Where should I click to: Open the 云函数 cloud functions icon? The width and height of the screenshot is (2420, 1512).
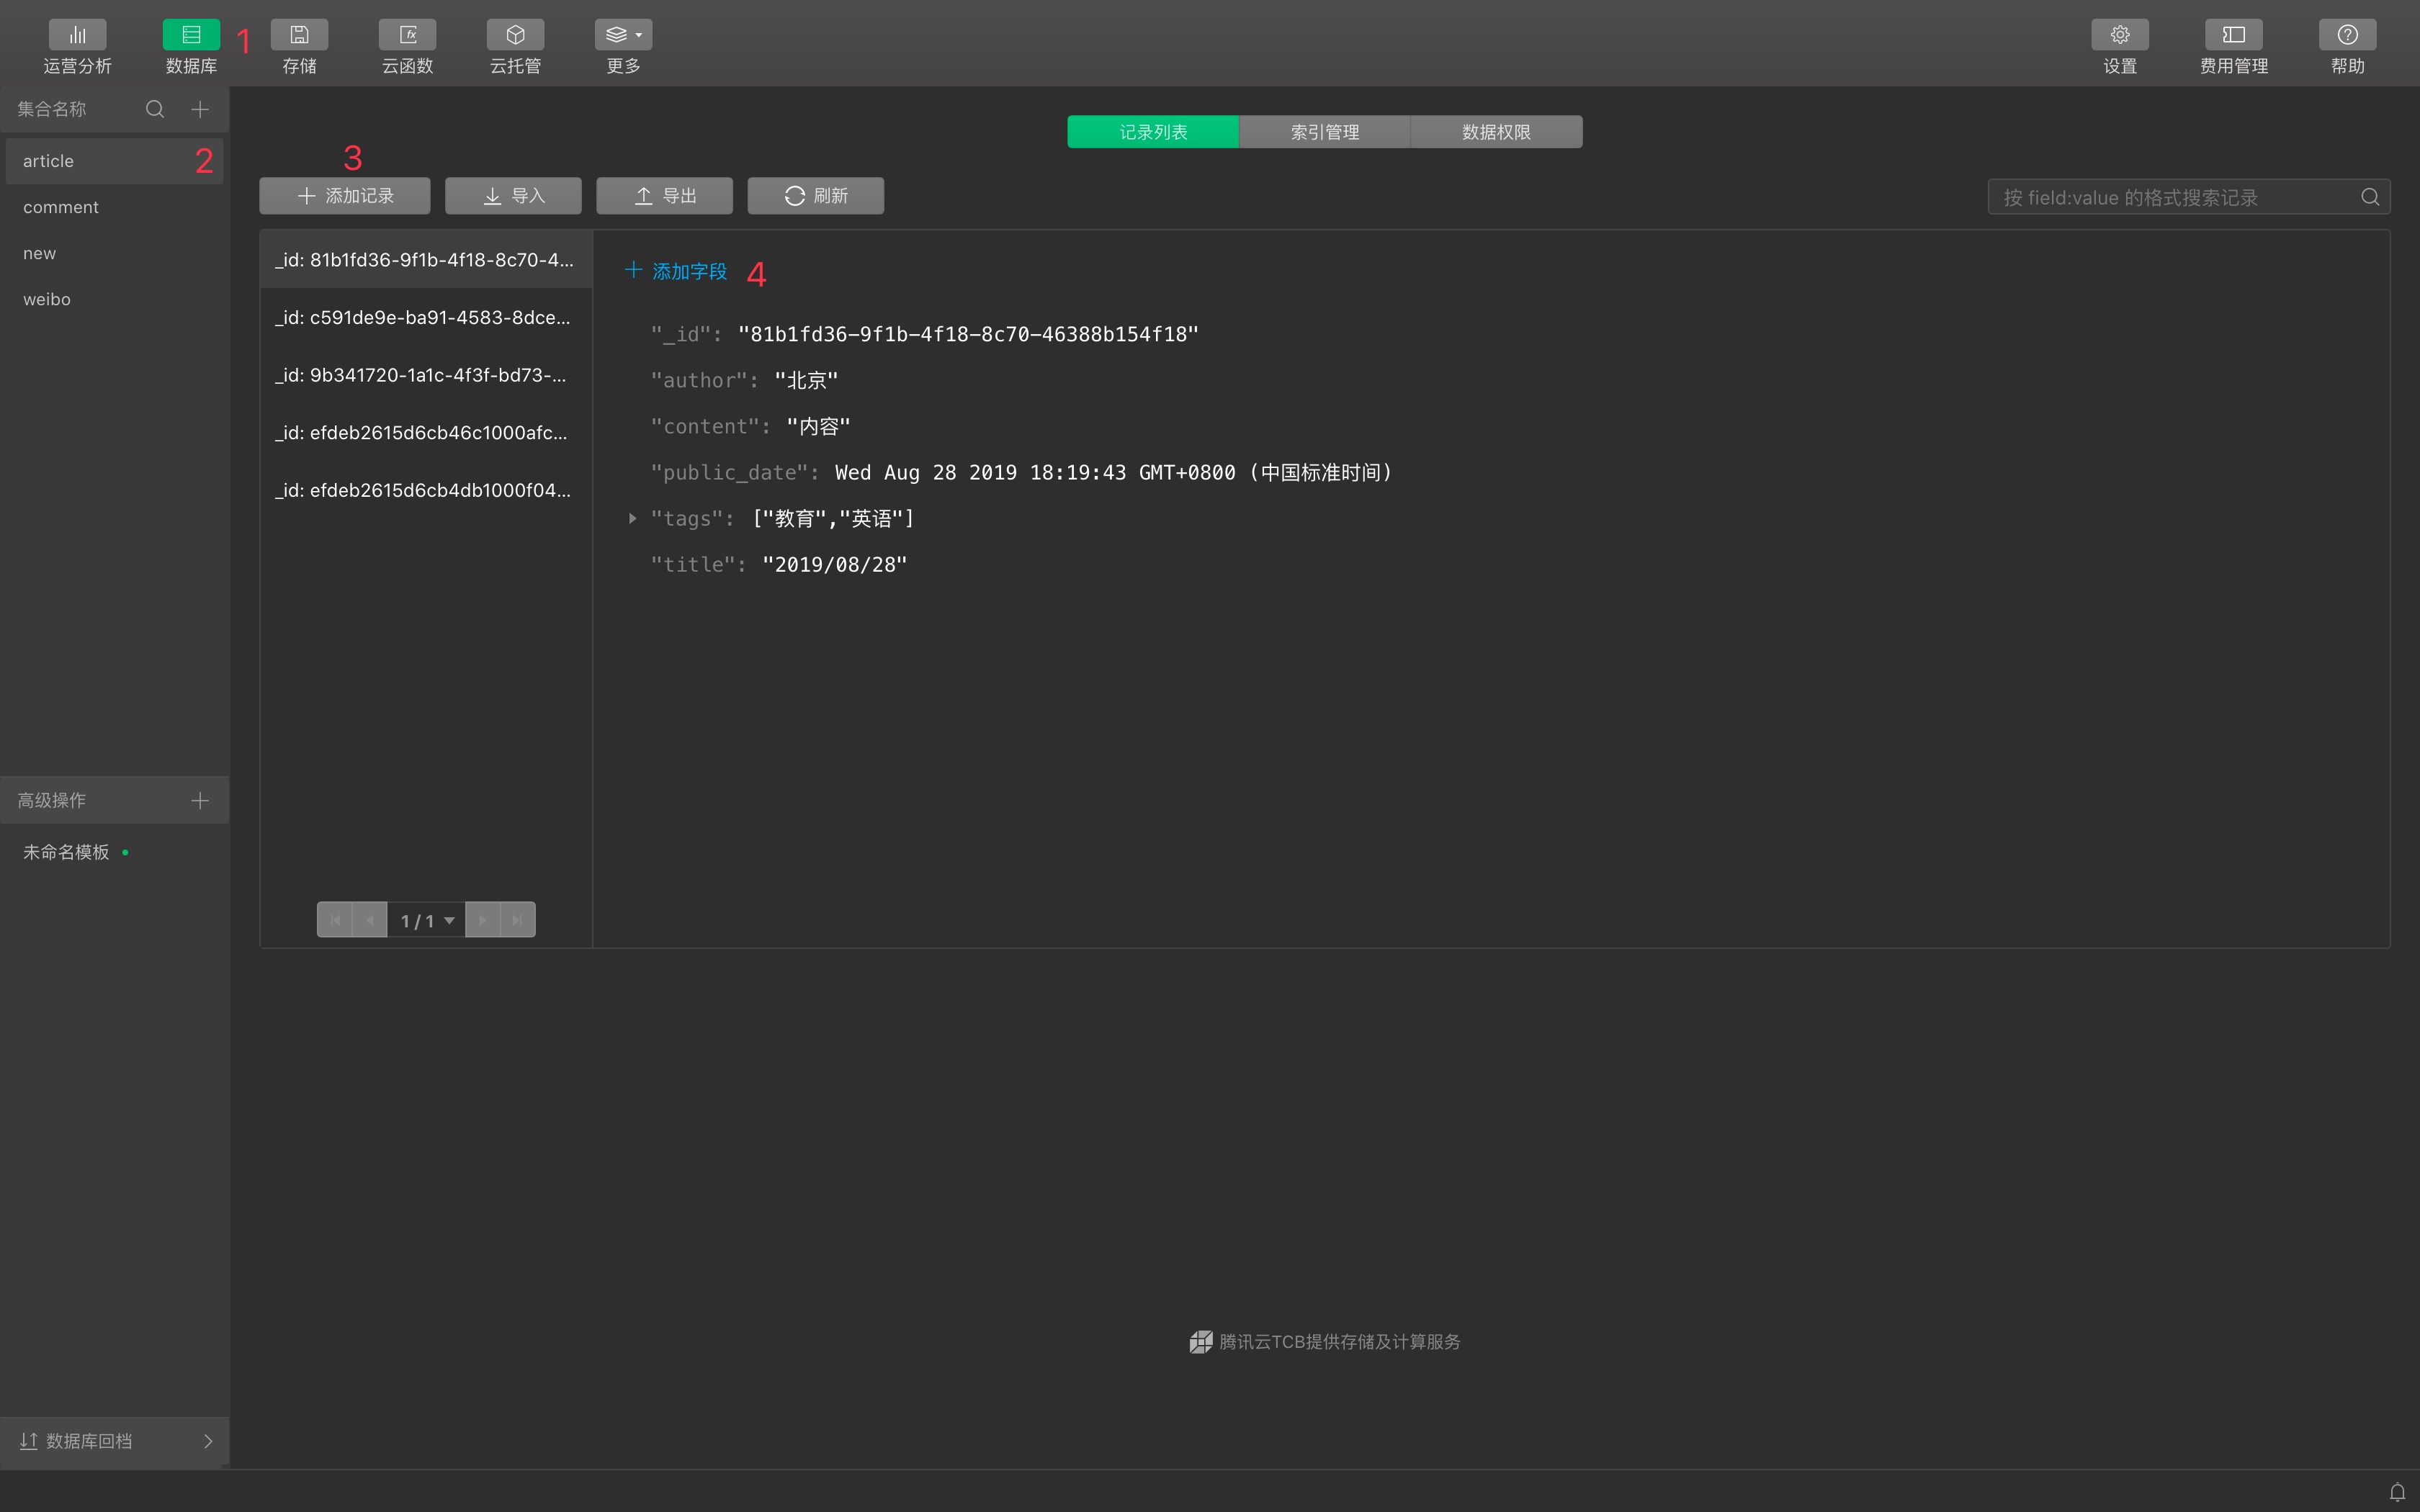(x=407, y=35)
